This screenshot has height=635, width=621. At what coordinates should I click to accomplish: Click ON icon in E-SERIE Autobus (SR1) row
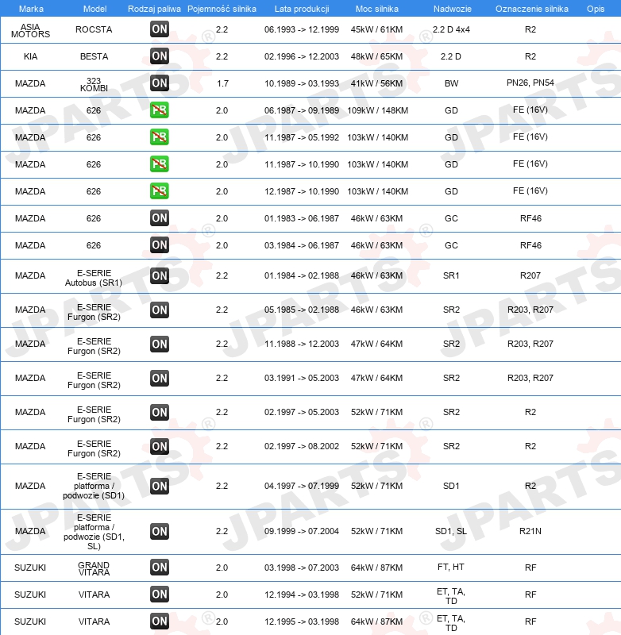coord(159,275)
